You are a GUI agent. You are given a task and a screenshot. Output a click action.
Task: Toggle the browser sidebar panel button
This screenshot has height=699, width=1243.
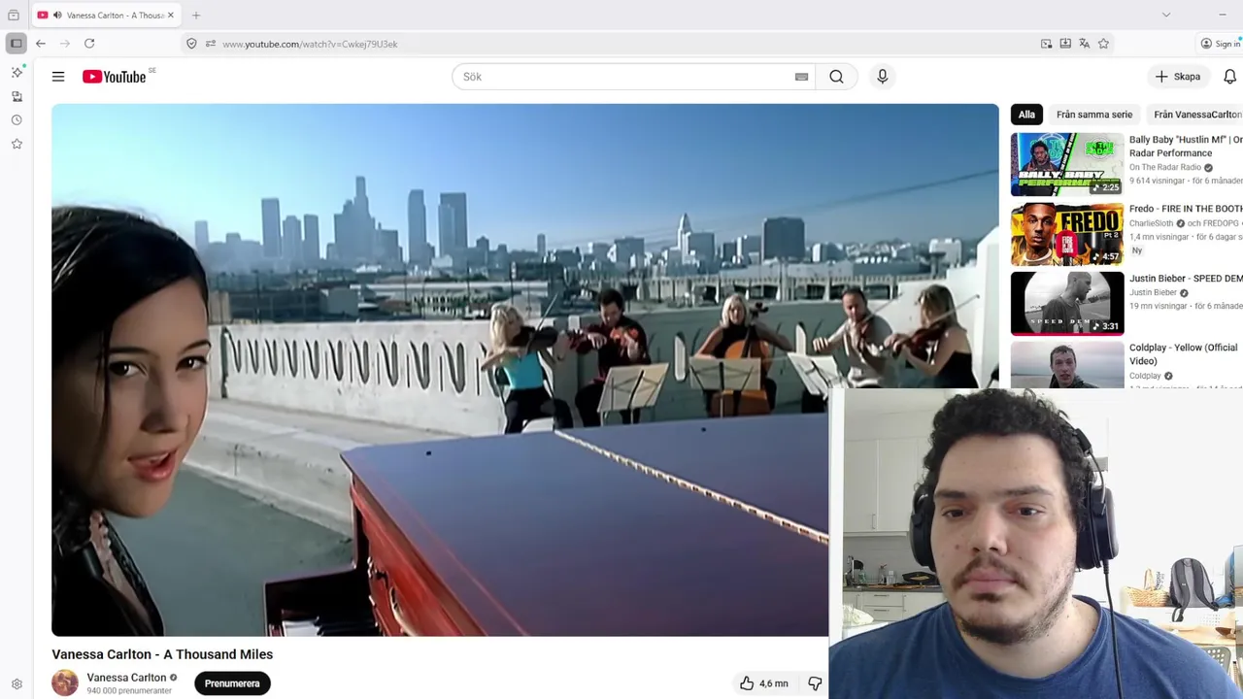(17, 44)
